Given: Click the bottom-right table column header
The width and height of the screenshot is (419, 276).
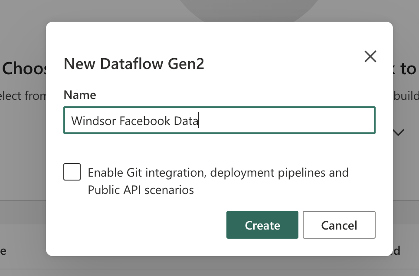Looking at the screenshot, I should 396,251.
